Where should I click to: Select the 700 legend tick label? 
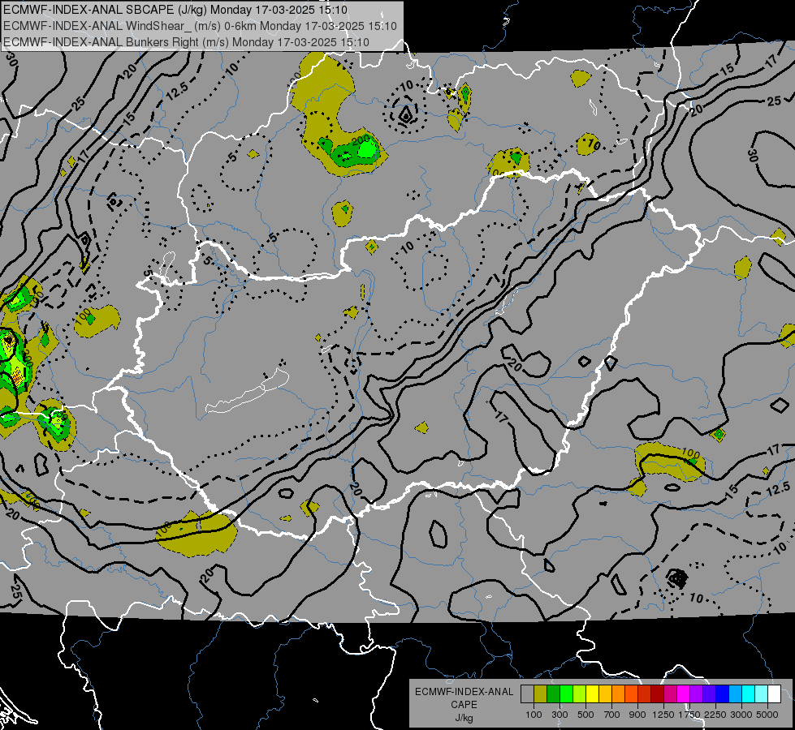point(612,715)
